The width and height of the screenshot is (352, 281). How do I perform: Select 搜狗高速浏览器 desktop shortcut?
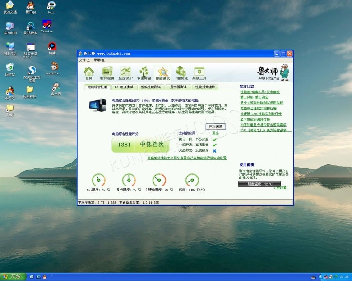point(32,74)
